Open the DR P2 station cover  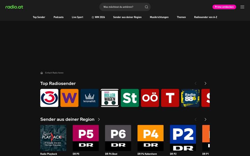tap(183, 138)
